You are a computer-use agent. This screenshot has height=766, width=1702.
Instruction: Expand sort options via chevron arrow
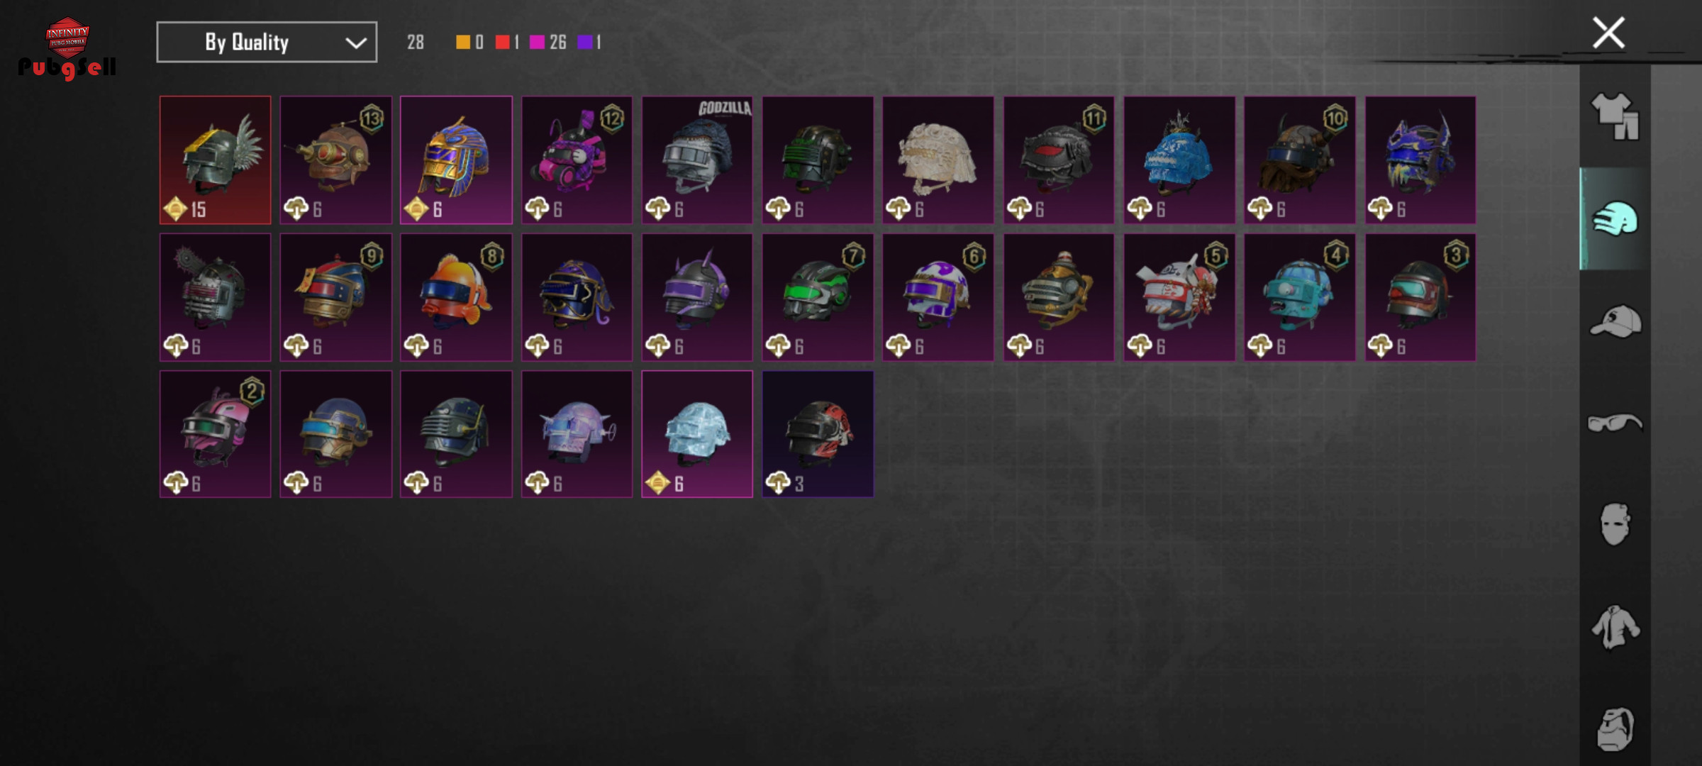[355, 43]
